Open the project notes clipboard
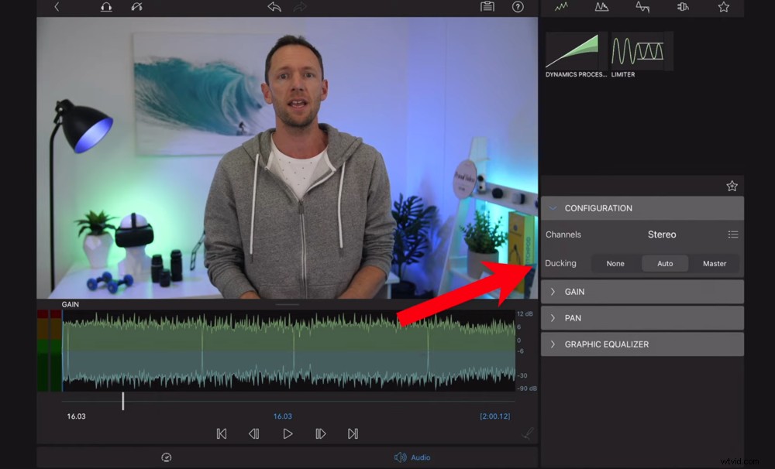775x469 pixels. click(487, 7)
